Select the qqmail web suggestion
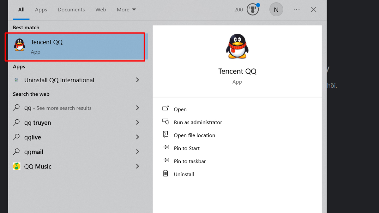The height and width of the screenshot is (213, 379). [77, 152]
